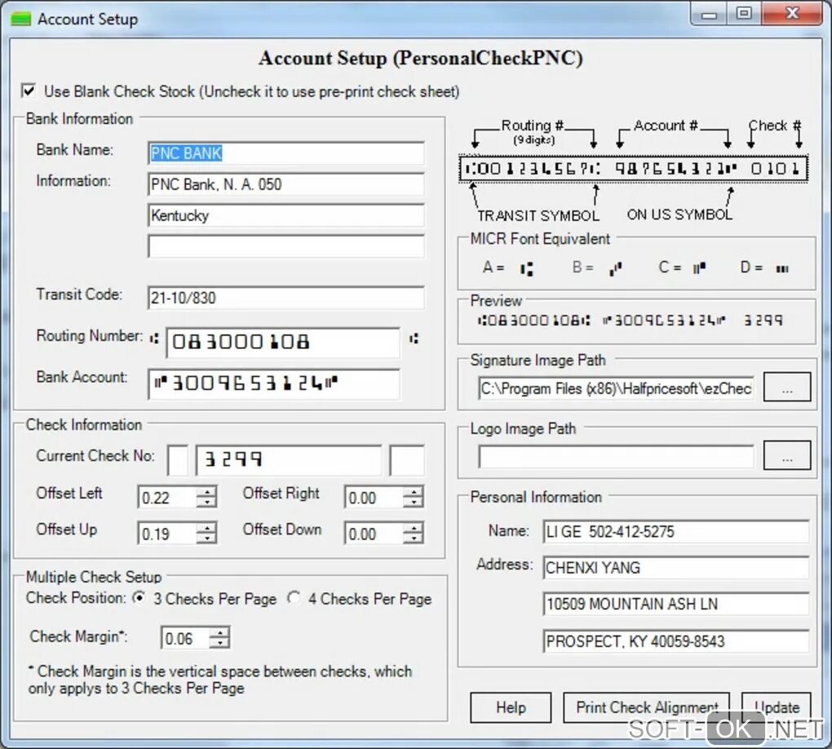Screen dimensions: 832x749
Task: Click the MICR symbol after C =
Action: [699, 268]
